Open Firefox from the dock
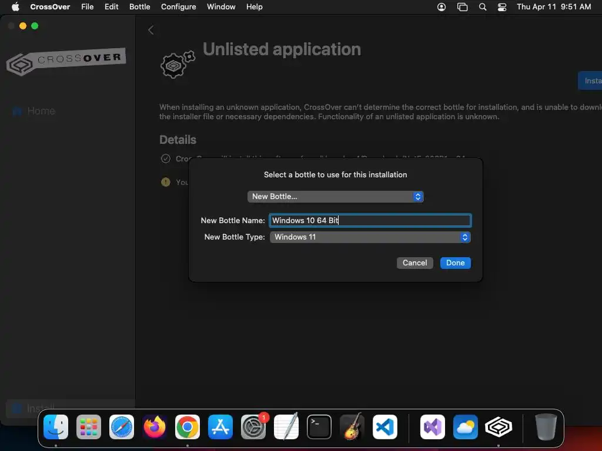The image size is (602, 451). click(155, 427)
